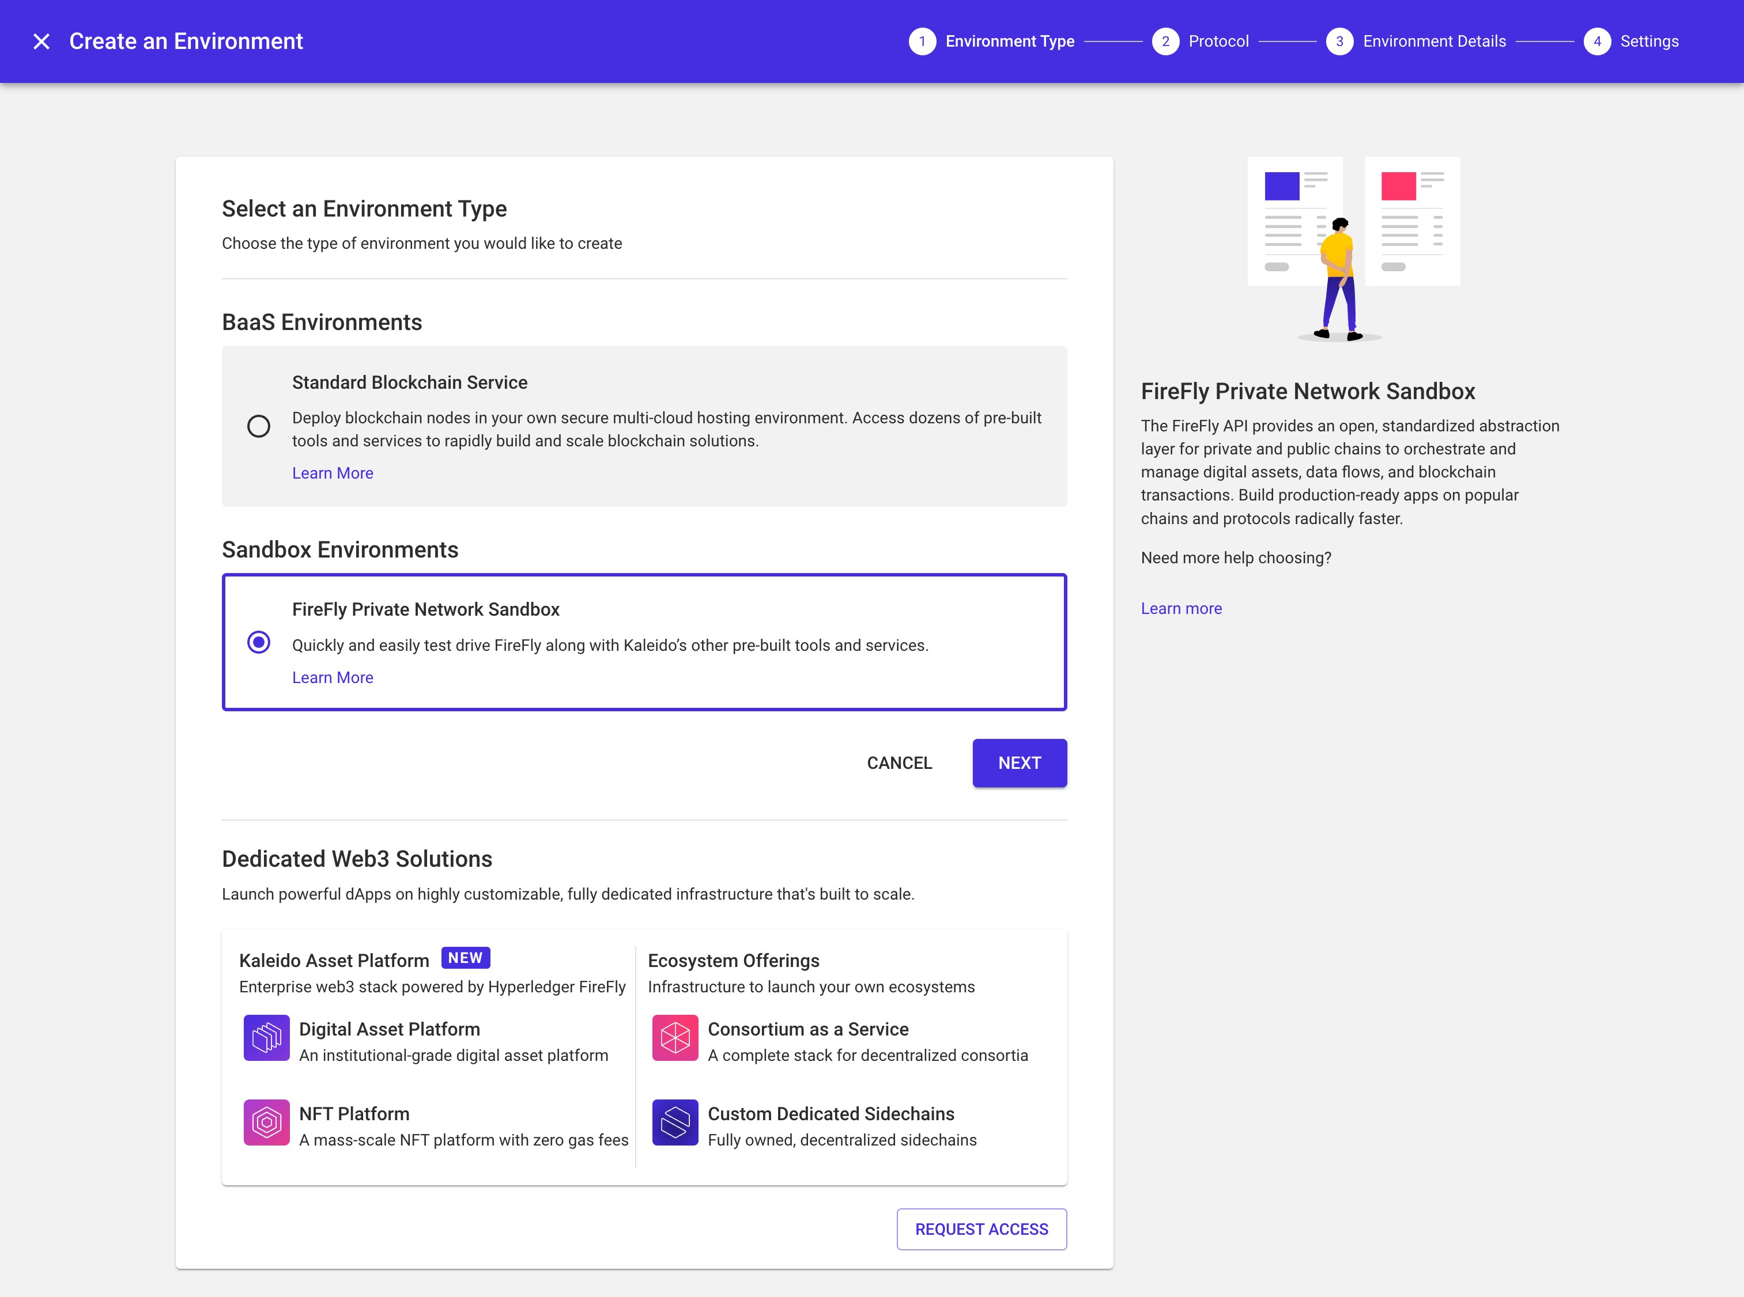Click the REQUEST ACCESS button
This screenshot has width=1744, height=1297.
coord(981,1230)
